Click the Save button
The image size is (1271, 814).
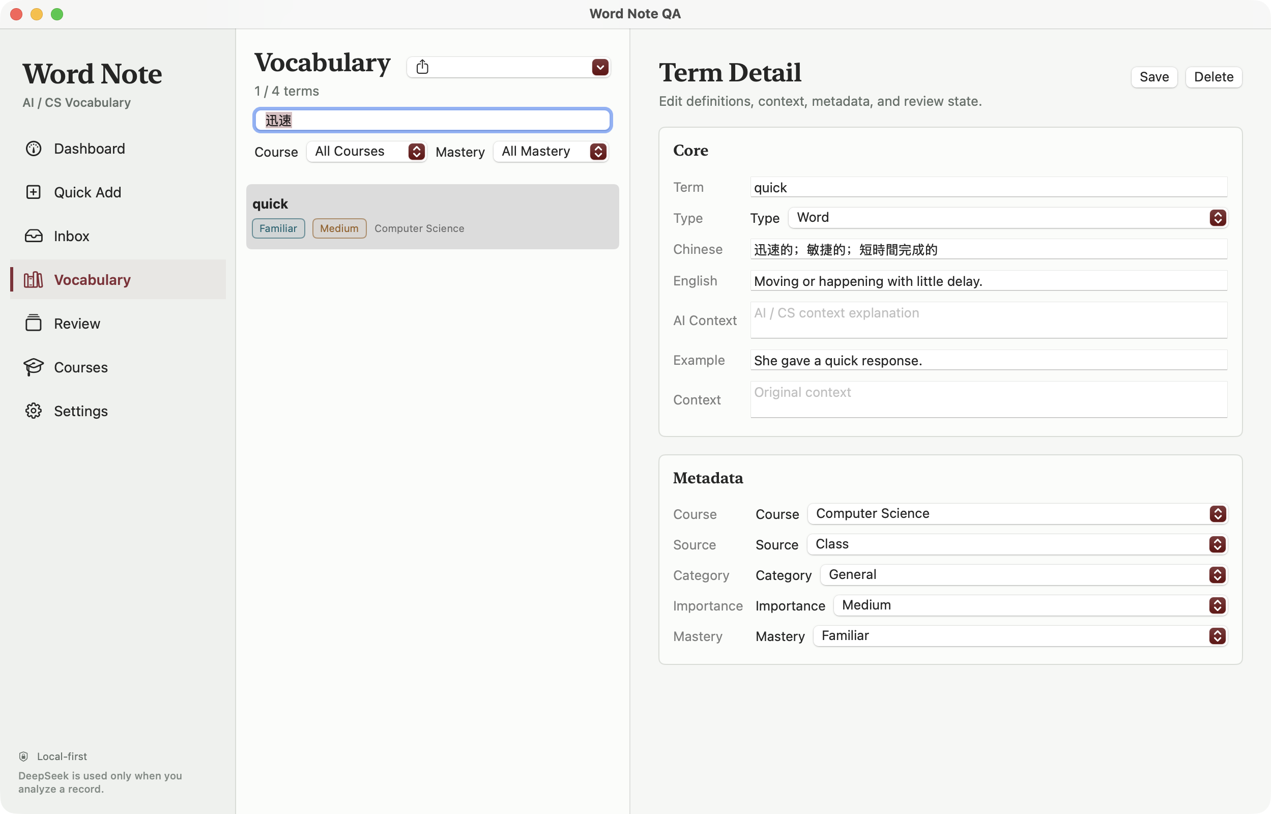[1154, 77]
